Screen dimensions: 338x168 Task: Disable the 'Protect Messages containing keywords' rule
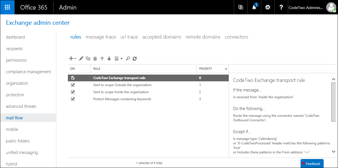point(73,99)
